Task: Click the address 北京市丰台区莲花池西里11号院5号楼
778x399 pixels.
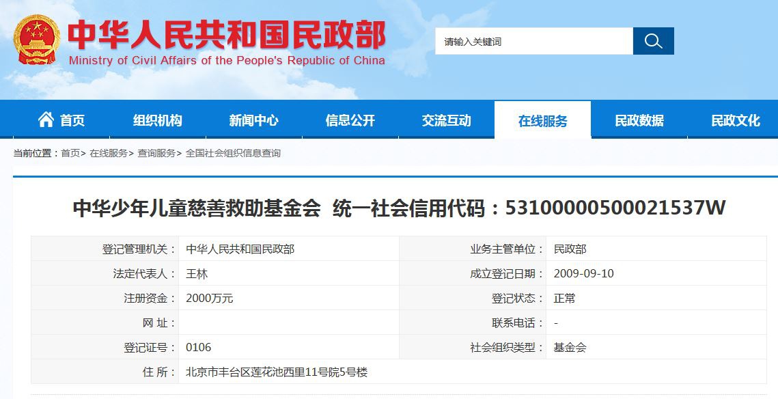Action: 277,372
